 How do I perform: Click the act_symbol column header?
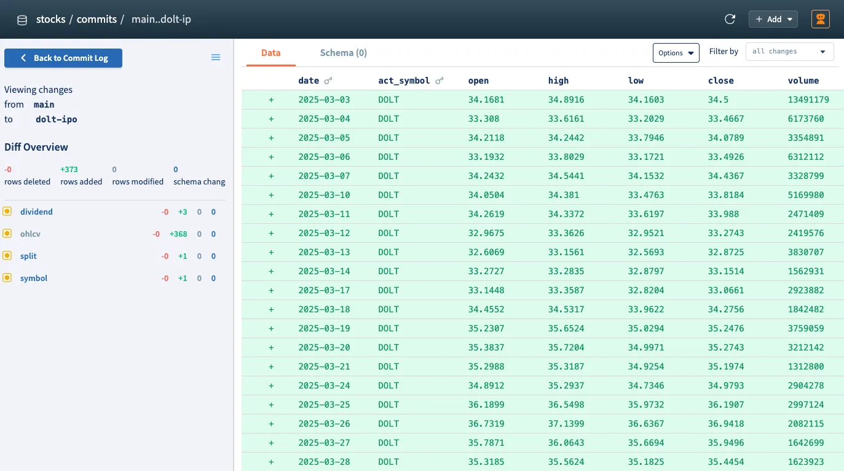404,81
